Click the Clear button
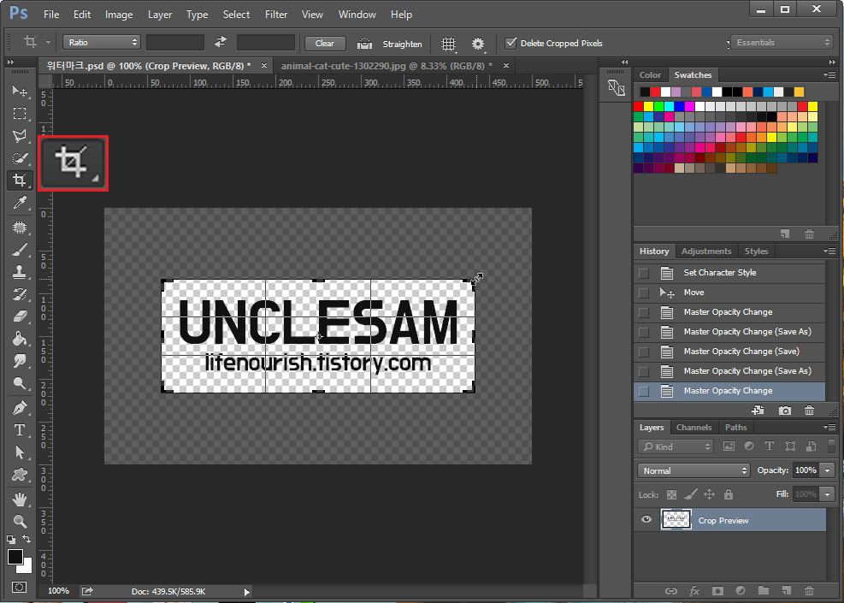 coord(325,44)
